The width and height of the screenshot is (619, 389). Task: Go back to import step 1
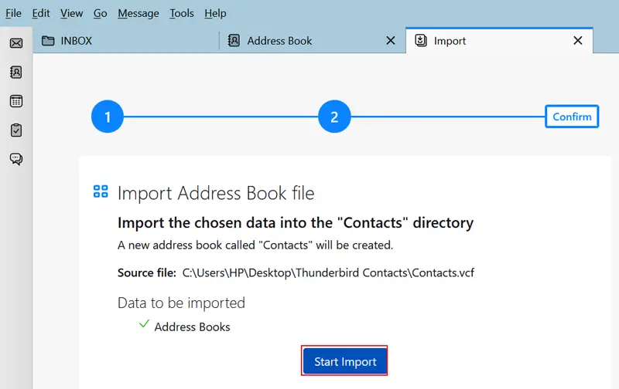[108, 117]
